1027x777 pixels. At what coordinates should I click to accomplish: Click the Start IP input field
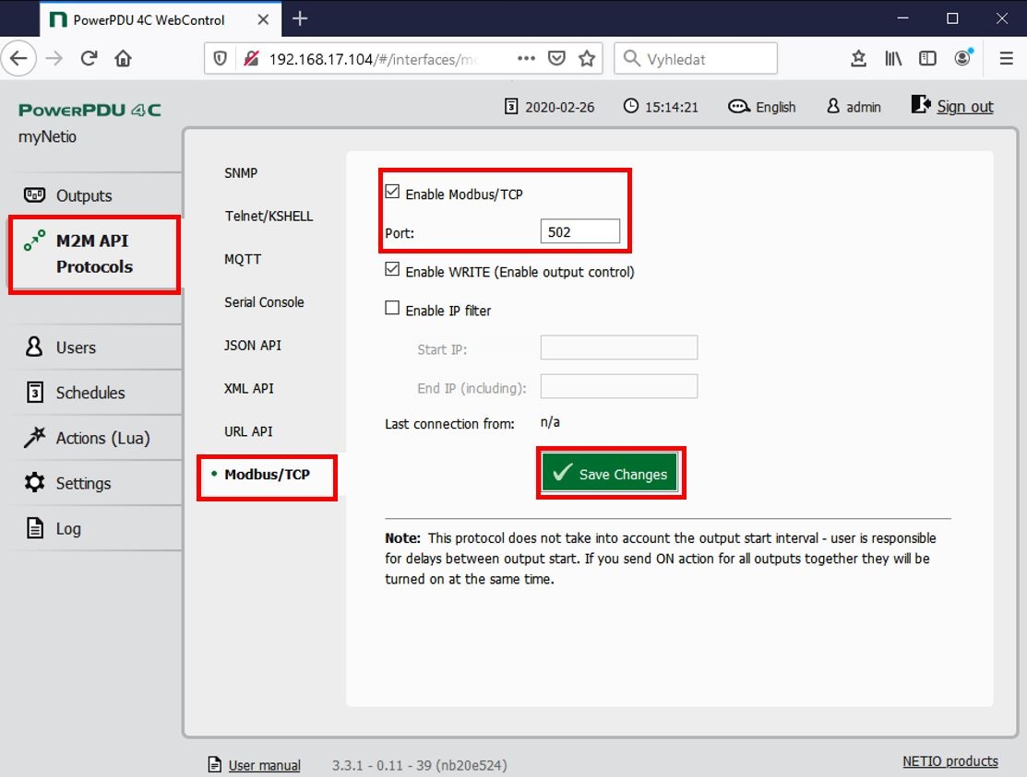[619, 347]
